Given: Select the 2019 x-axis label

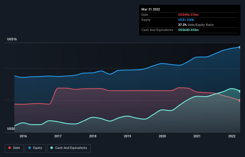Looking at the screenshot, I should click(x=127, y=136).
